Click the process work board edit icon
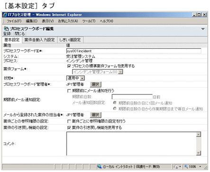The image size is (210, 172). point(6,29)
